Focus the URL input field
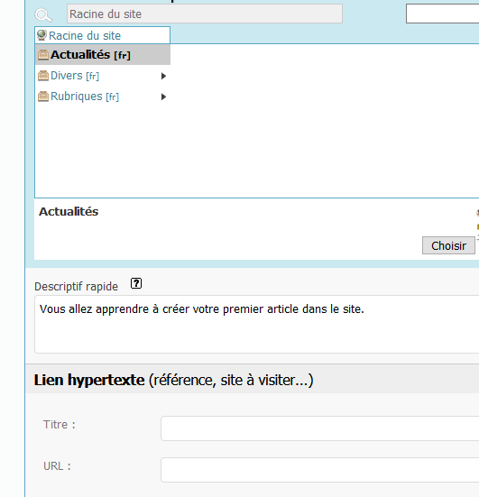Viewport: 479px width, 497px height. coord(320,470)
